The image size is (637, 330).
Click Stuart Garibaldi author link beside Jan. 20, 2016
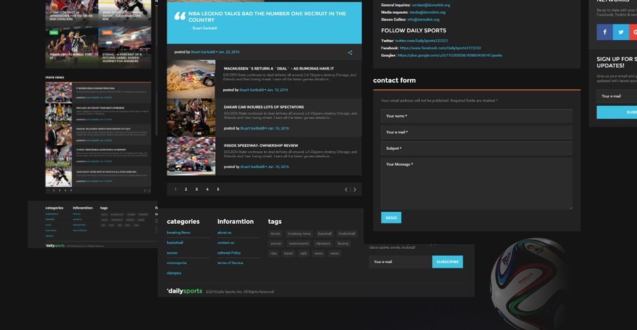[203, 52]
